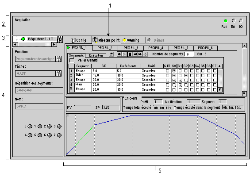Click the save icon left of playback controls
The width and height of the screenshot is (250, 177).
[x=112, y=54]
